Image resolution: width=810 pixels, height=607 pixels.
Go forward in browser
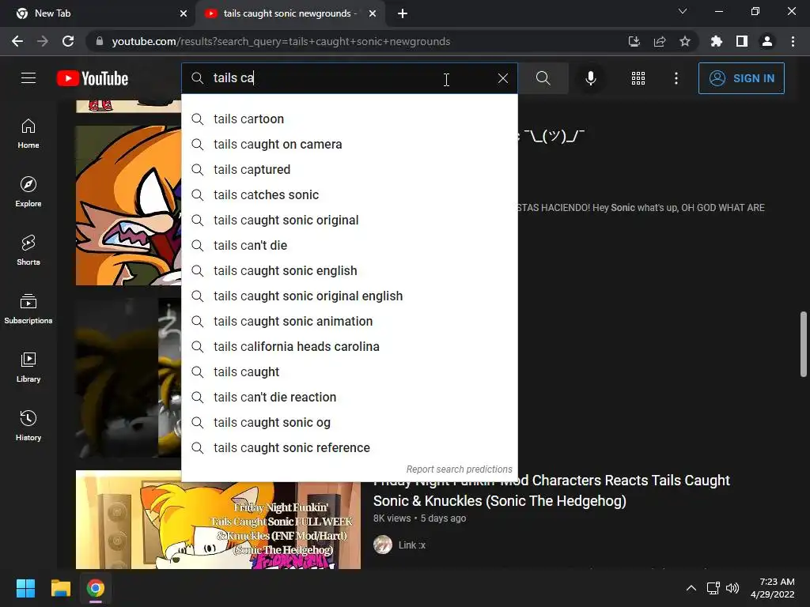tap(43, 41)
